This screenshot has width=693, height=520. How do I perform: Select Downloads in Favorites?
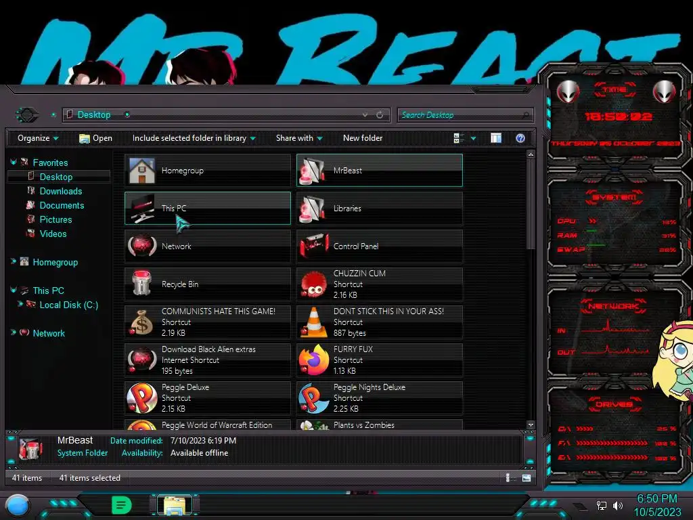click(x=61, y=191)
